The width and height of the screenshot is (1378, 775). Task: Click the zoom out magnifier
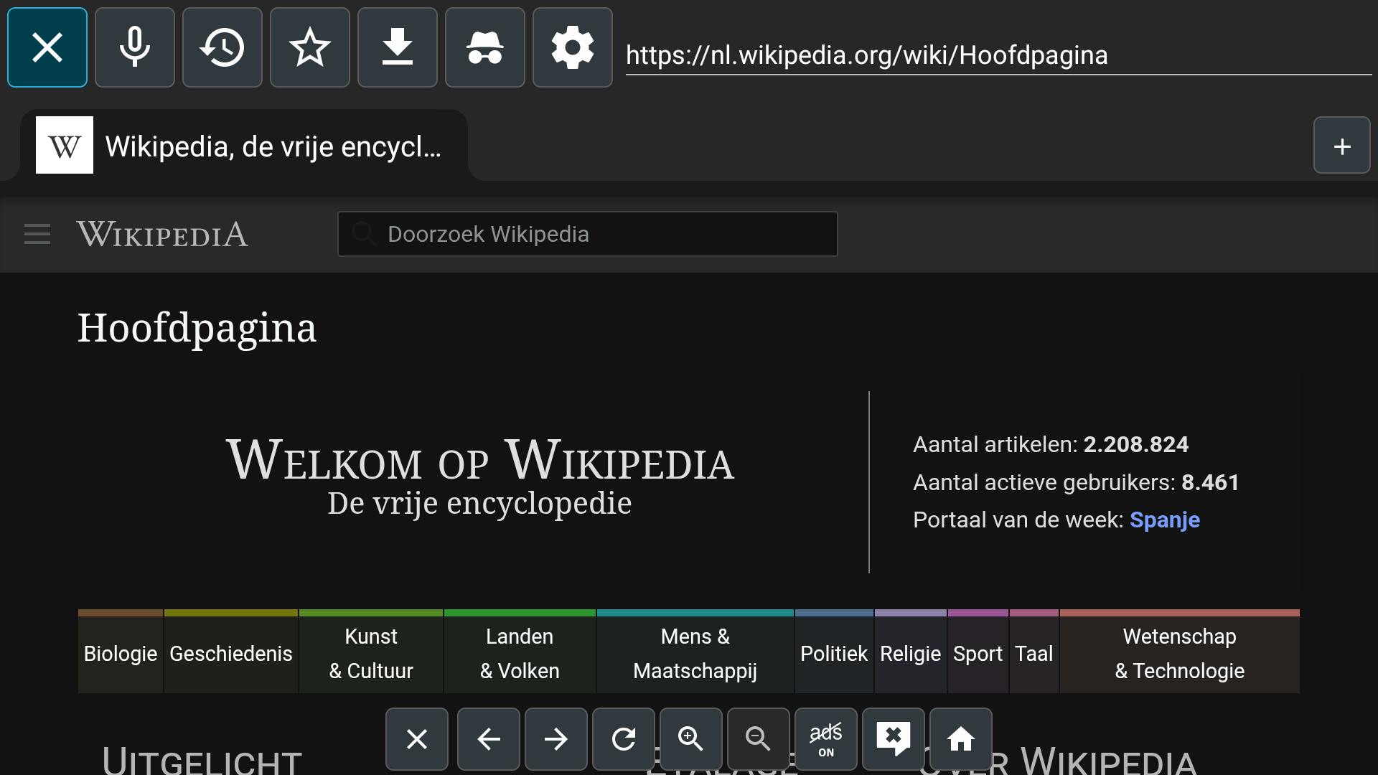pyautogui.click(x=759, y=739)
